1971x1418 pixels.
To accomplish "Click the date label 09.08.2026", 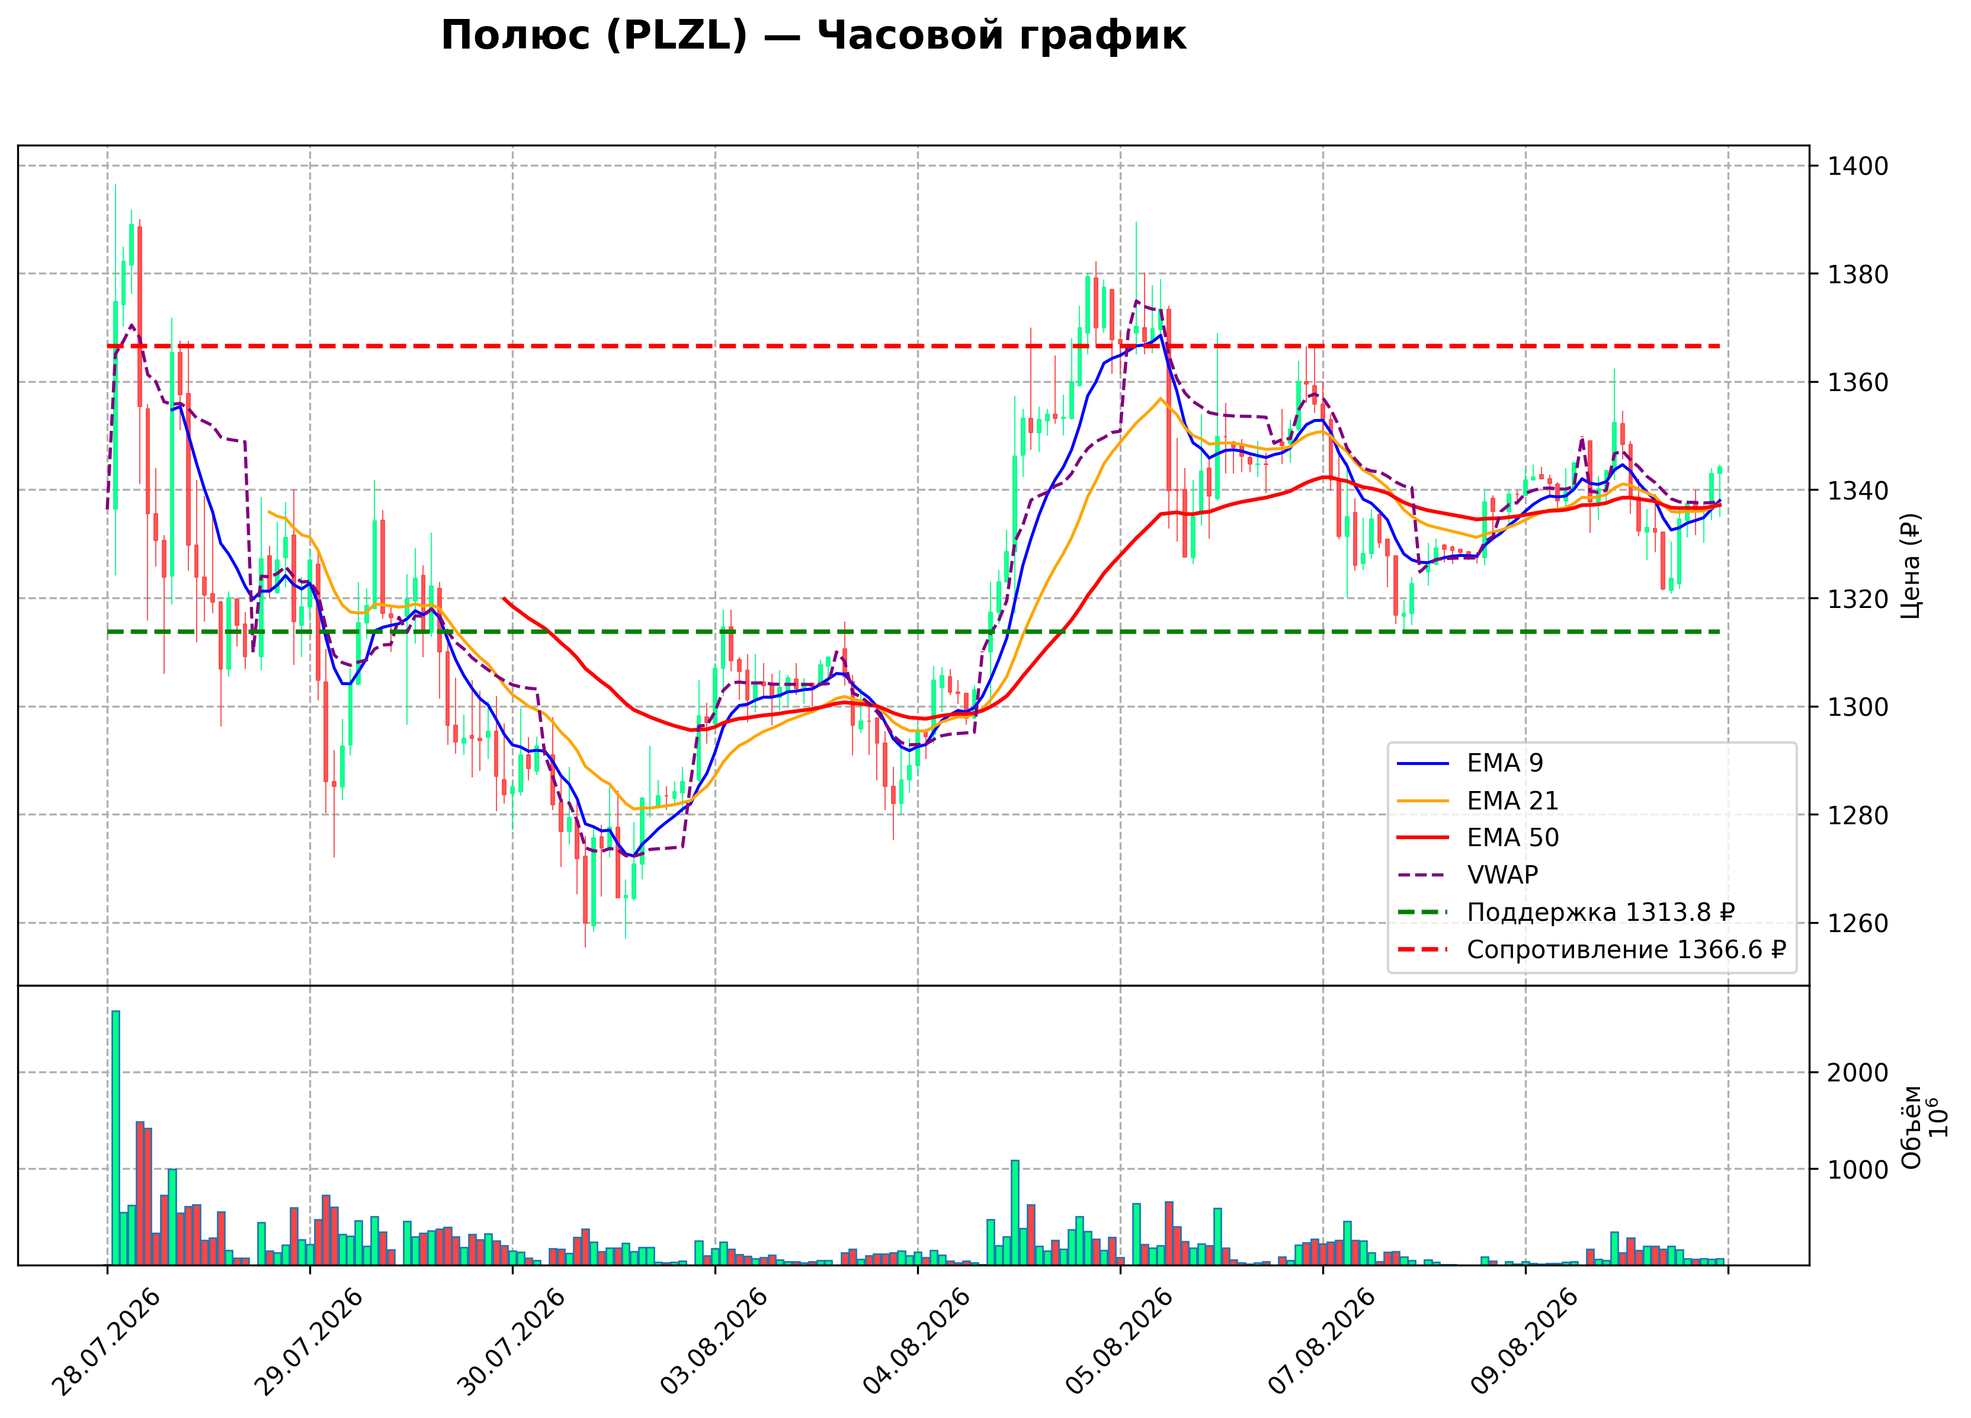I will 1524,1342.
